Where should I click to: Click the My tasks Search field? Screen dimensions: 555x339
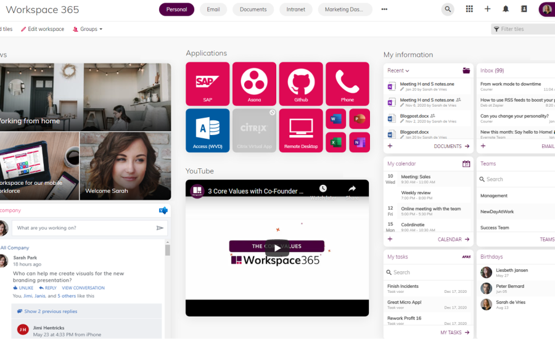click(x=429, y=272)
